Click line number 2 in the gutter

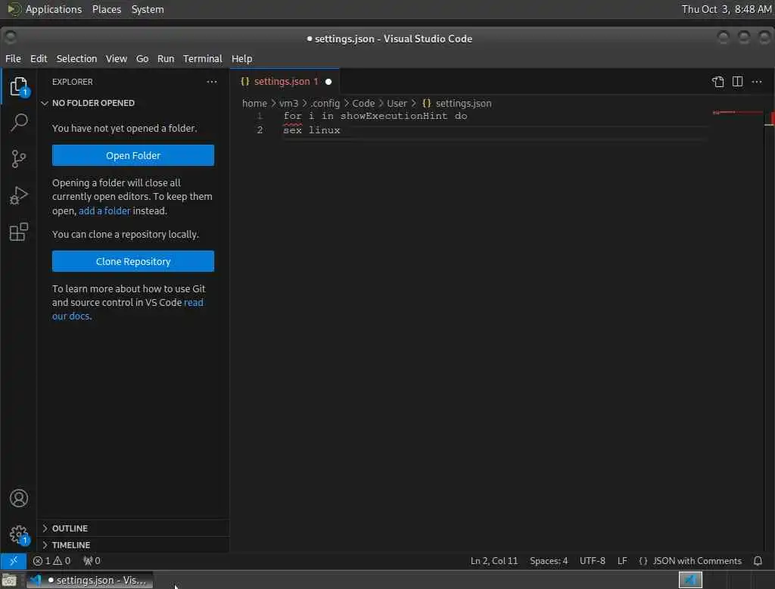pyautogui.click(x=260, y=130)
